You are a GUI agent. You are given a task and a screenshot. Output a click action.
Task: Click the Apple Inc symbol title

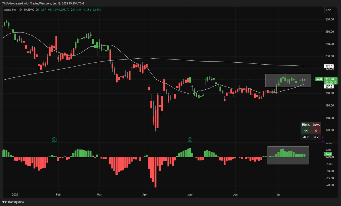pyautogui.click(x=10, y=10)
